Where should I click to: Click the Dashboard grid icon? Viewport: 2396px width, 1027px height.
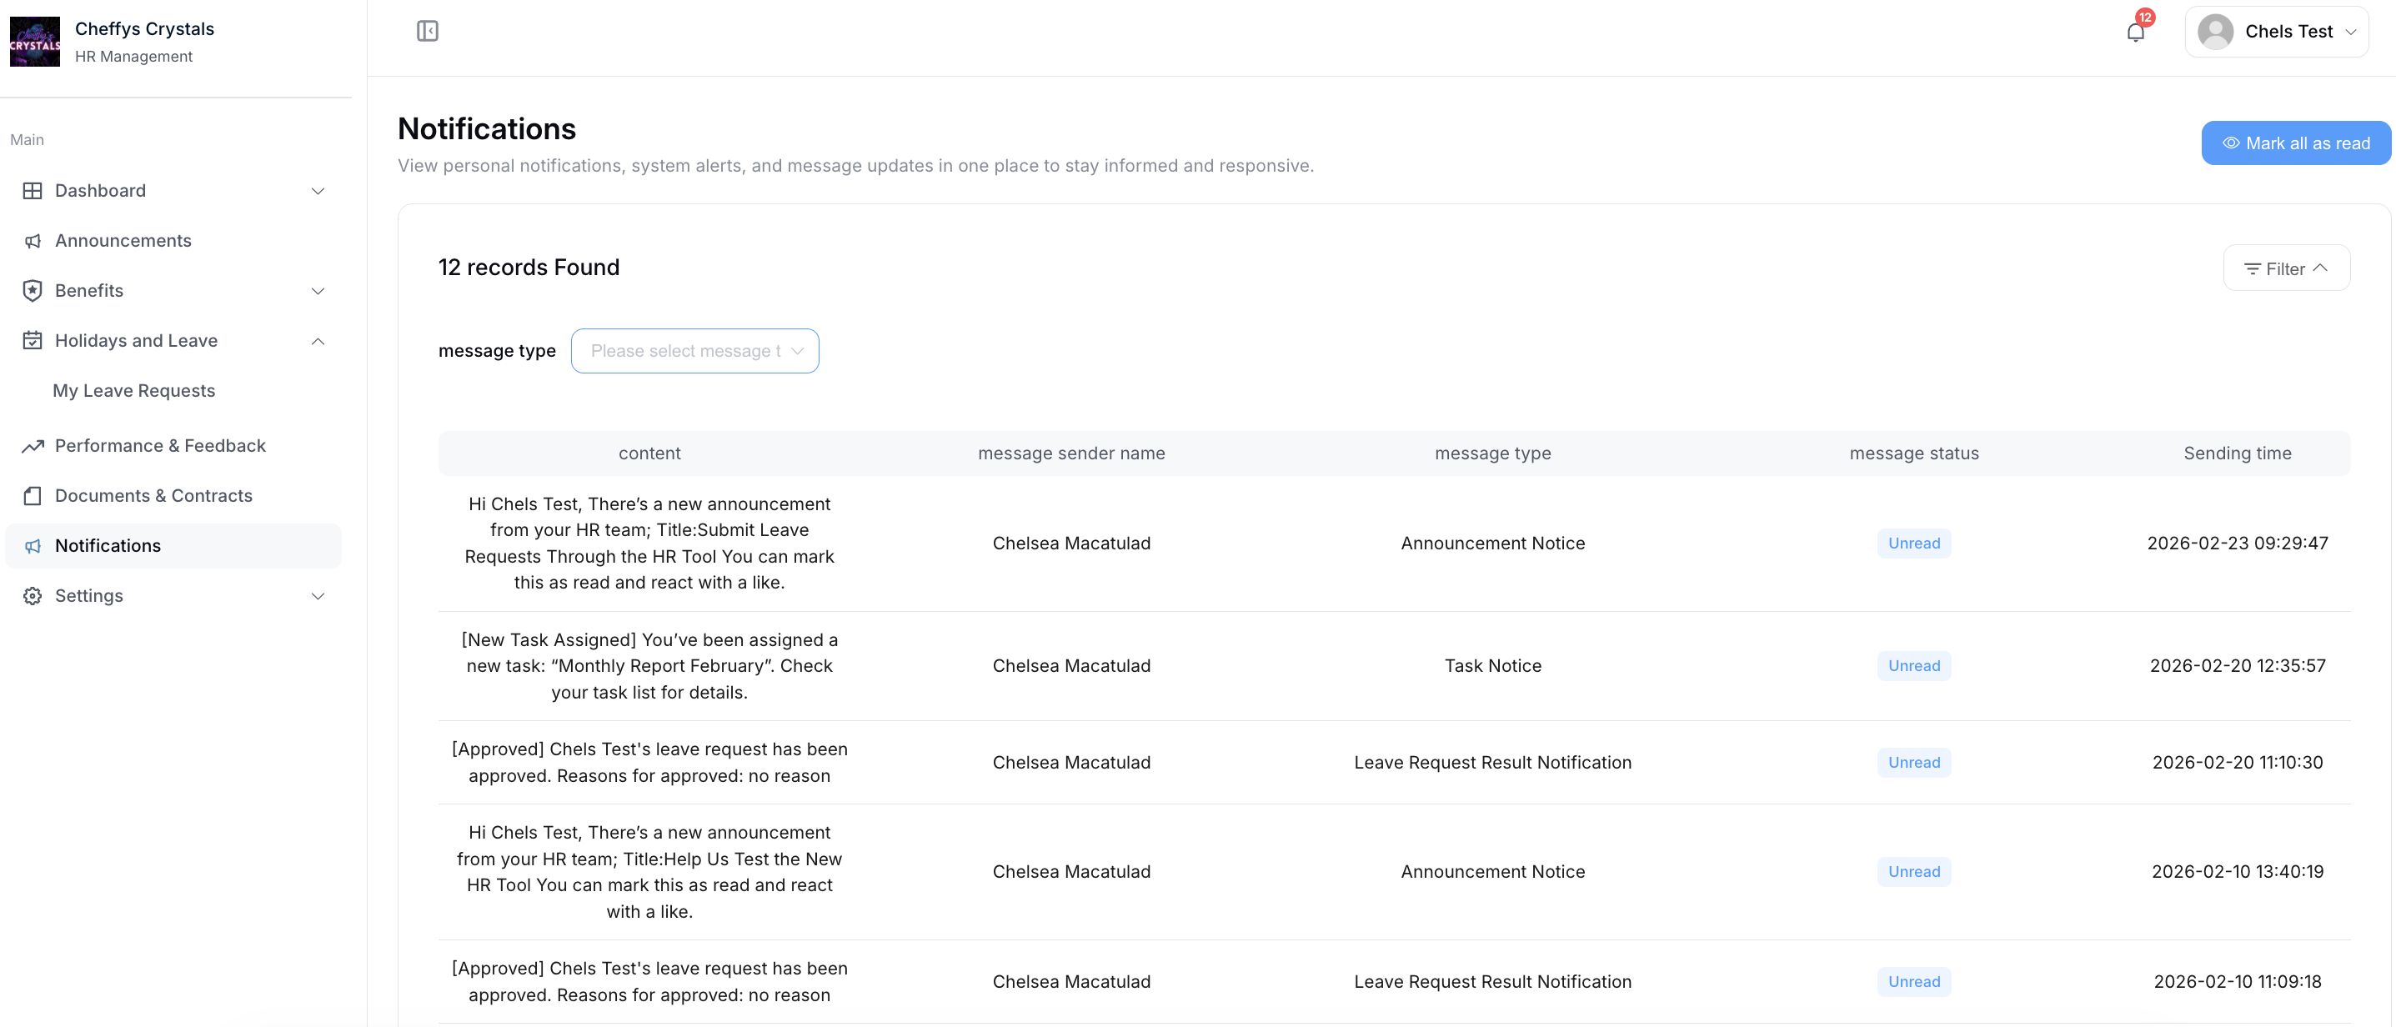tap(33, 191)
